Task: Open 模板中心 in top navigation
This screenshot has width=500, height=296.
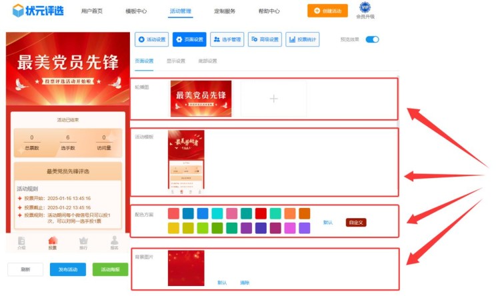Action: tap(136, 11)
